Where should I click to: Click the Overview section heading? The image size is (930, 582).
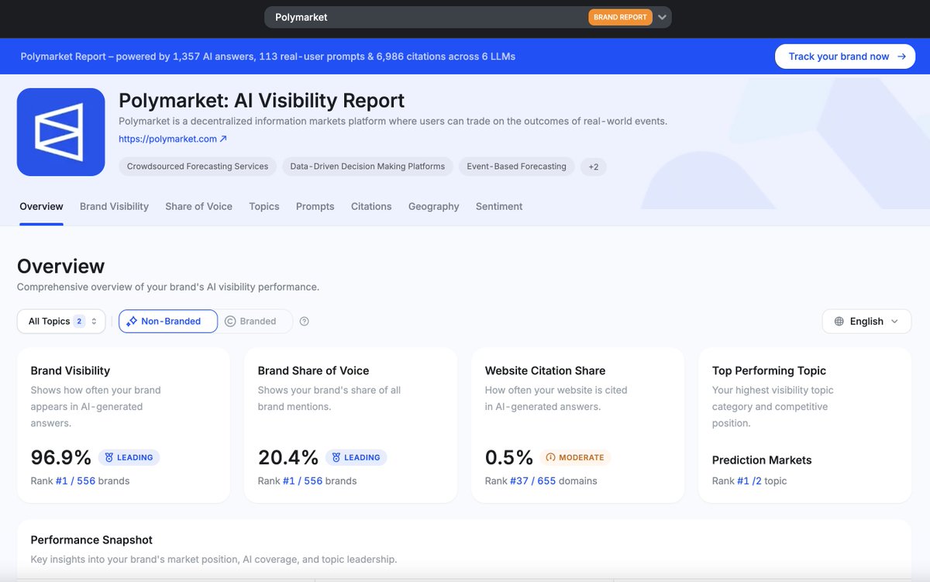(60, 266)
